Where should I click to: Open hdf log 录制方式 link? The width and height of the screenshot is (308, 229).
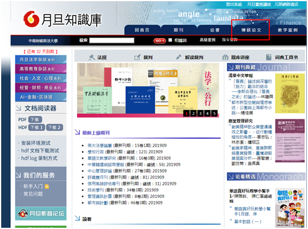coord(39,158)
